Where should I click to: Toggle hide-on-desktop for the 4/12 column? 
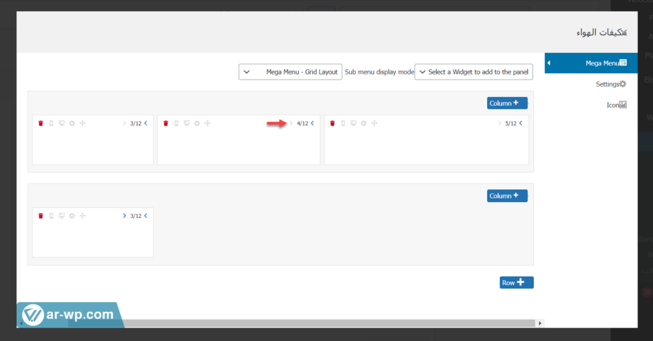(x=187, y=123)
